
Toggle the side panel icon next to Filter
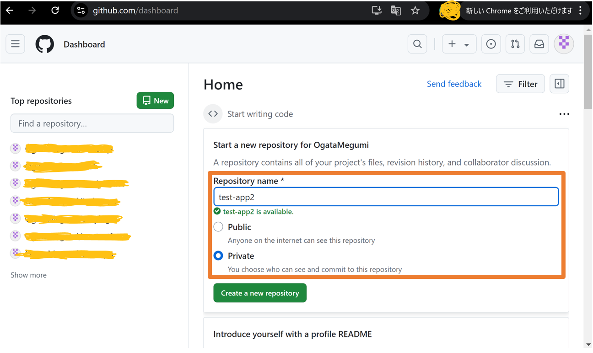pos(559,84)
